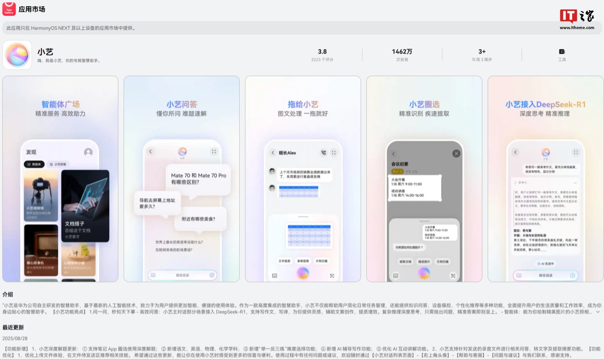The height and width of the screenshot is (359, 604).
Task: Click the 工具 category icon
Action: [562, 52]
